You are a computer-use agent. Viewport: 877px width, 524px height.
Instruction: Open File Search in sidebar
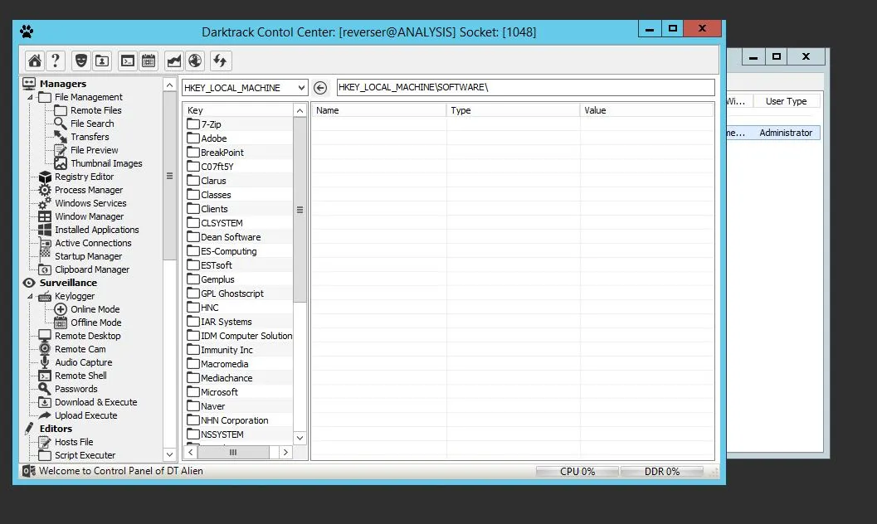(x=92, y=124)
